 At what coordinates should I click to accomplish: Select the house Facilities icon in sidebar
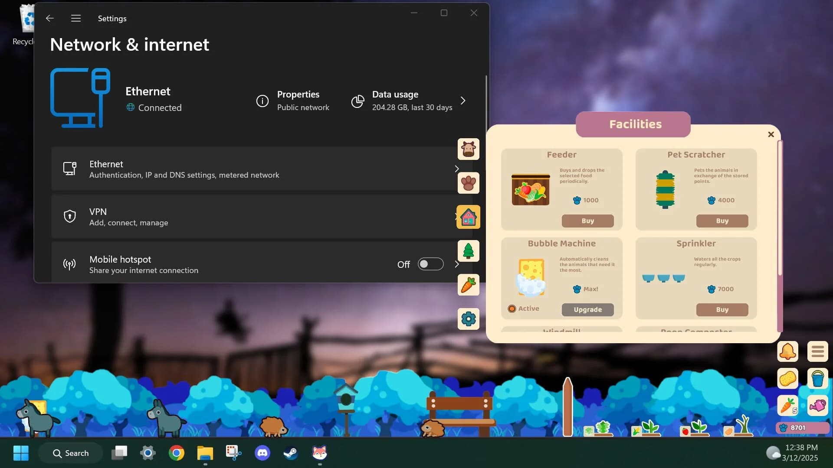(x=469, y=217)
